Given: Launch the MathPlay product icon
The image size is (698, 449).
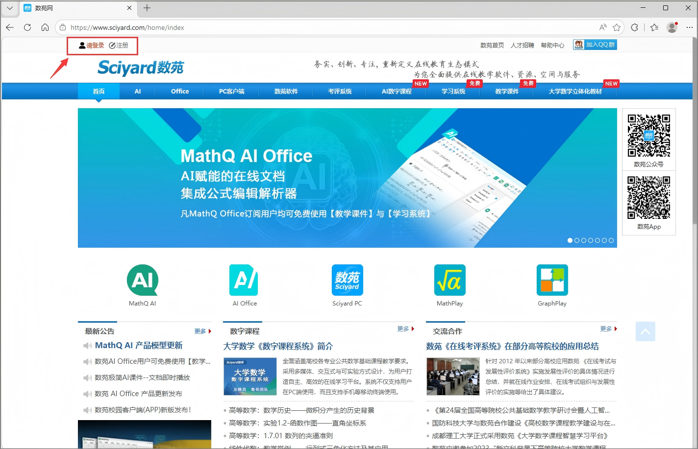Looking at the screenshot, I should click(450, 280).
